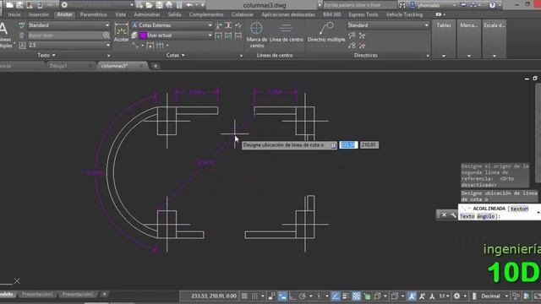Viewport: 541px width, 304px height.
Task: Click the workspace switching gear in status bar
Action: [456, 296]
